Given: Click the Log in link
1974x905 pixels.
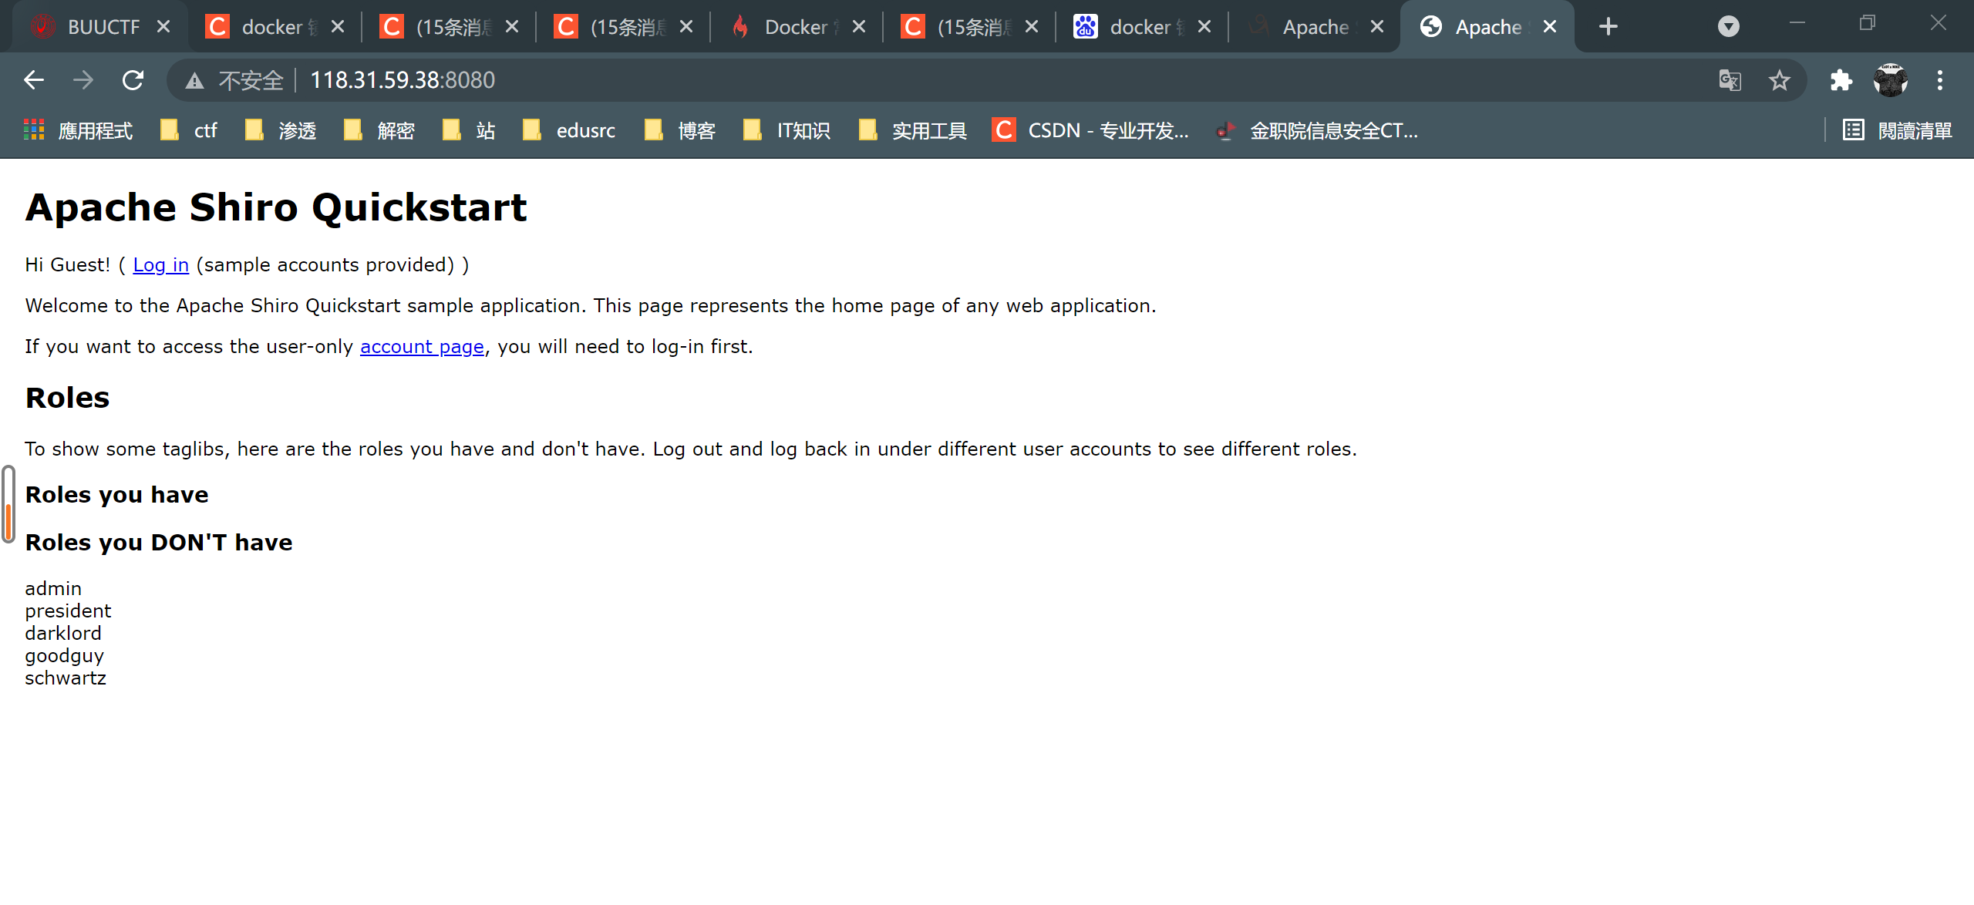Looking at the screenshot, I should click(161, 264).
